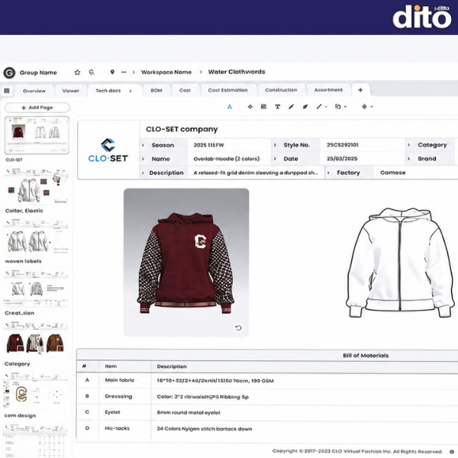Expand the Date field chevron
Image resolution: width=458 pixels, height=458 pixels.
(x=275, y=159)
